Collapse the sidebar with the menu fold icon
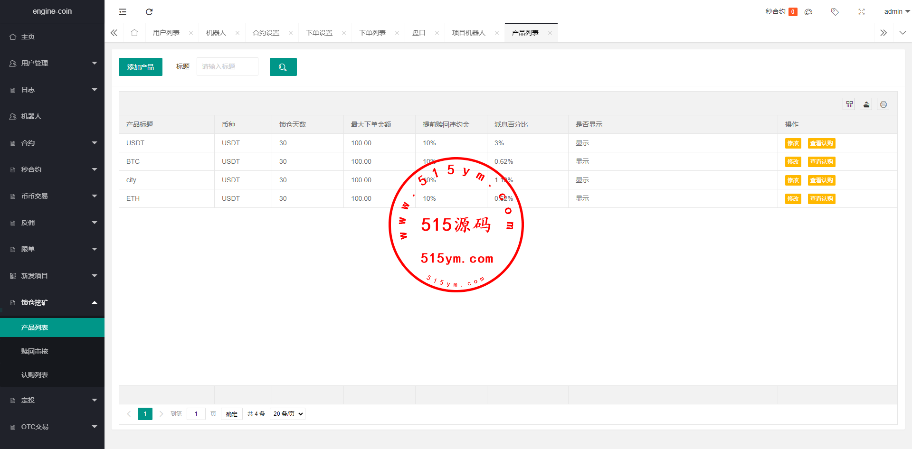Screen dimensions: 912x449 [123, 12]
